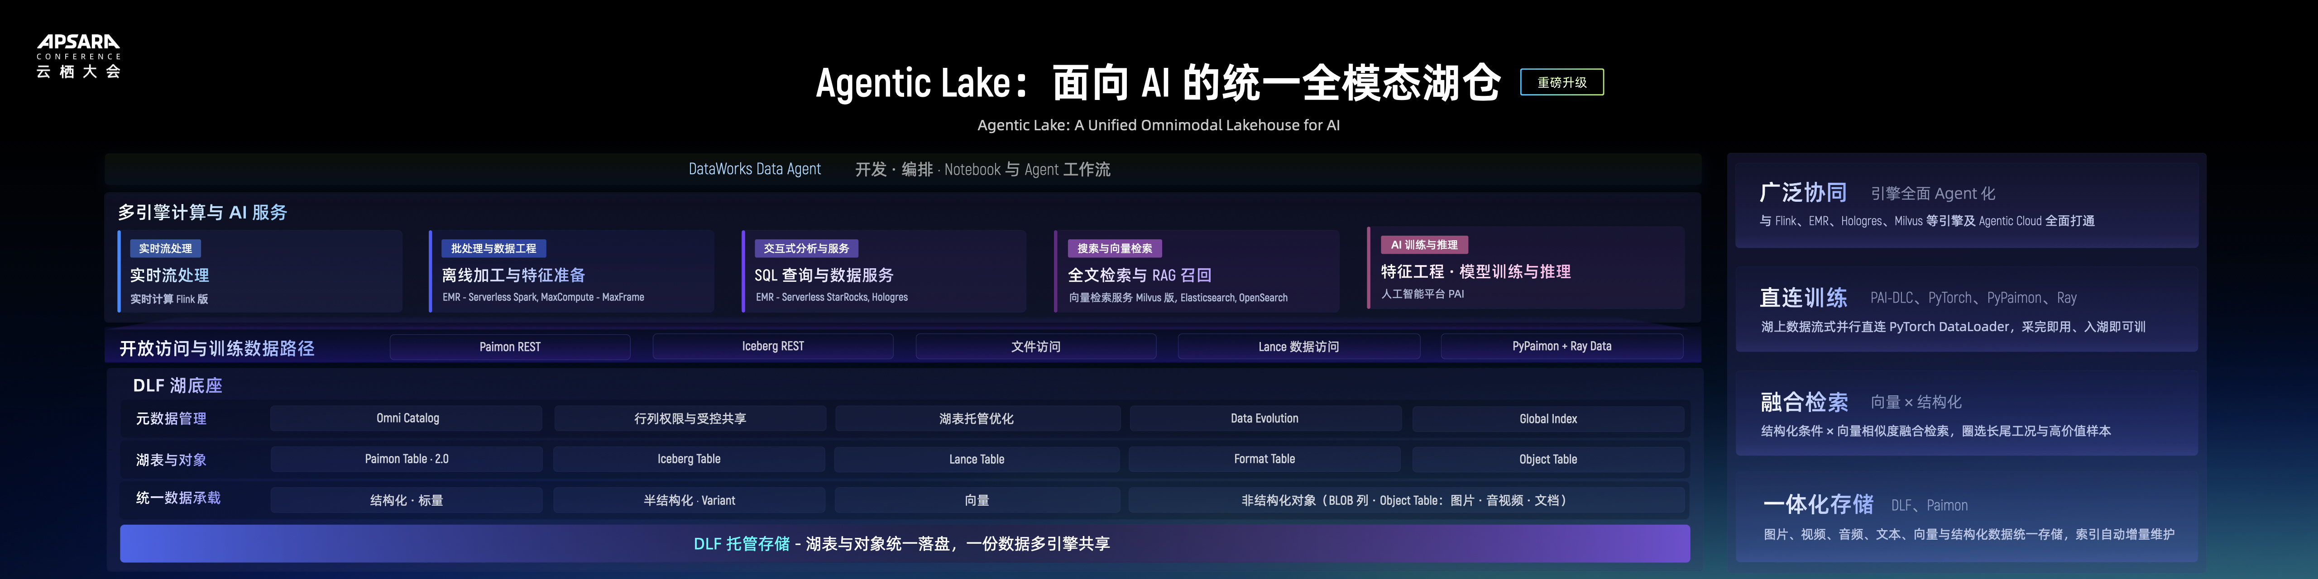Click the 元数据管理 row label
This screenshot has height=579, width=2318.
tap(171, 419)
